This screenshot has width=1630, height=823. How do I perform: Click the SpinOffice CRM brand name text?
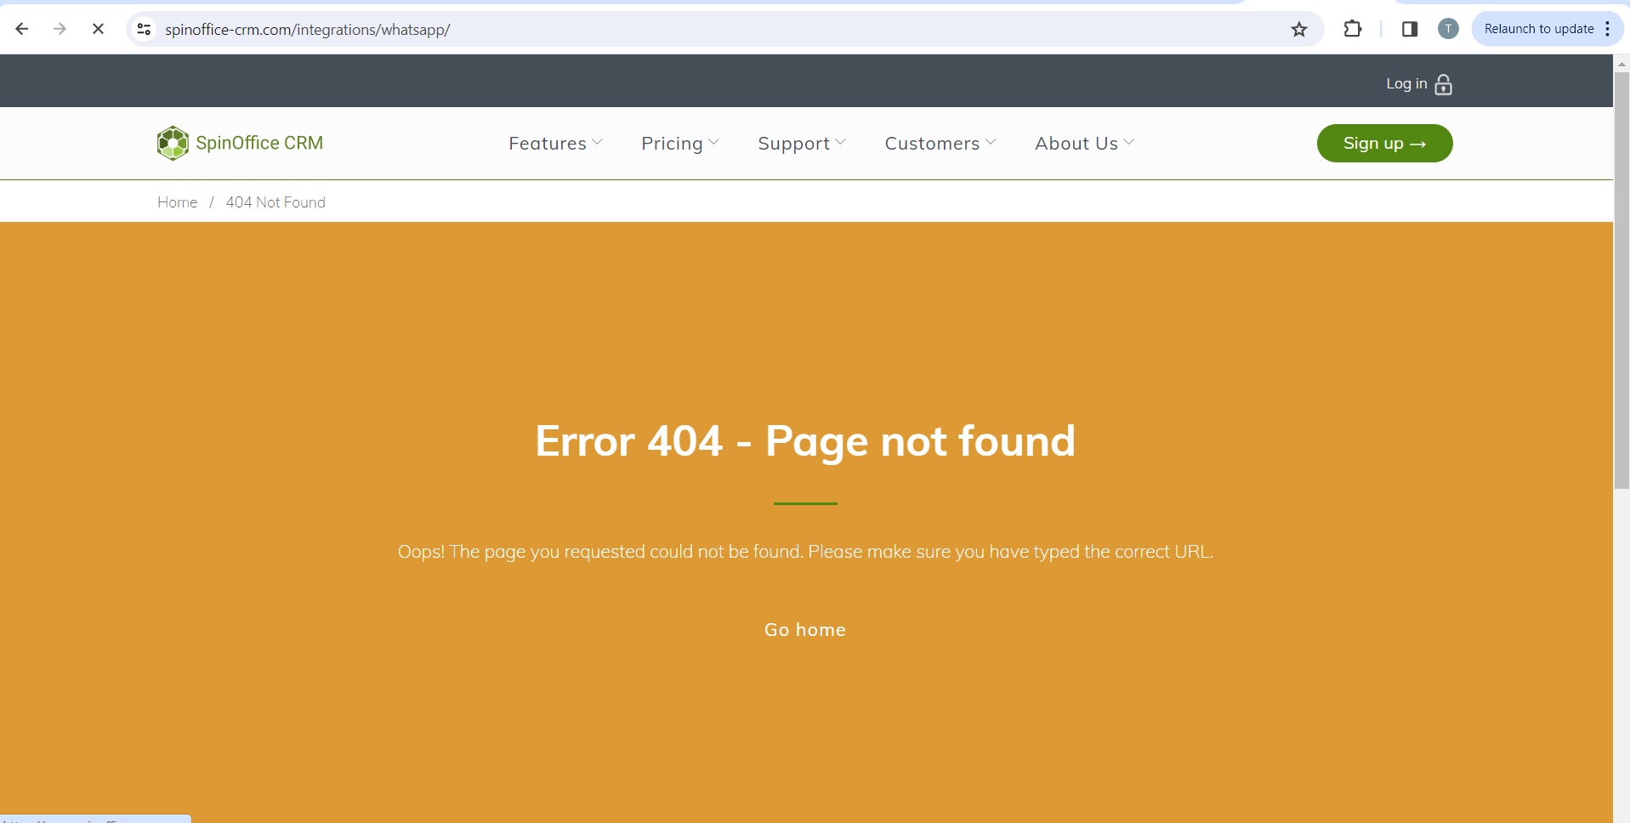(x=259, y=143)
